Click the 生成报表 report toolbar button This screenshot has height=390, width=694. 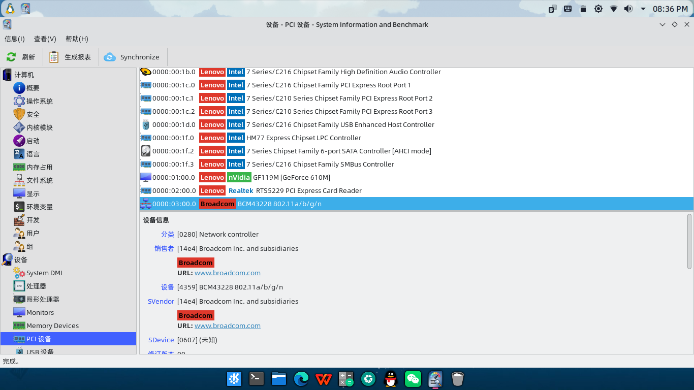(x=70, y=57)
